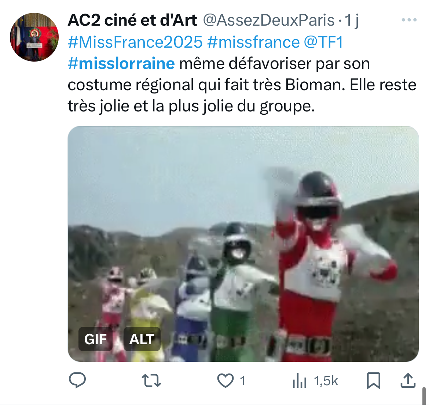View analytics via the bar chart icon

(x=299, y=381)
